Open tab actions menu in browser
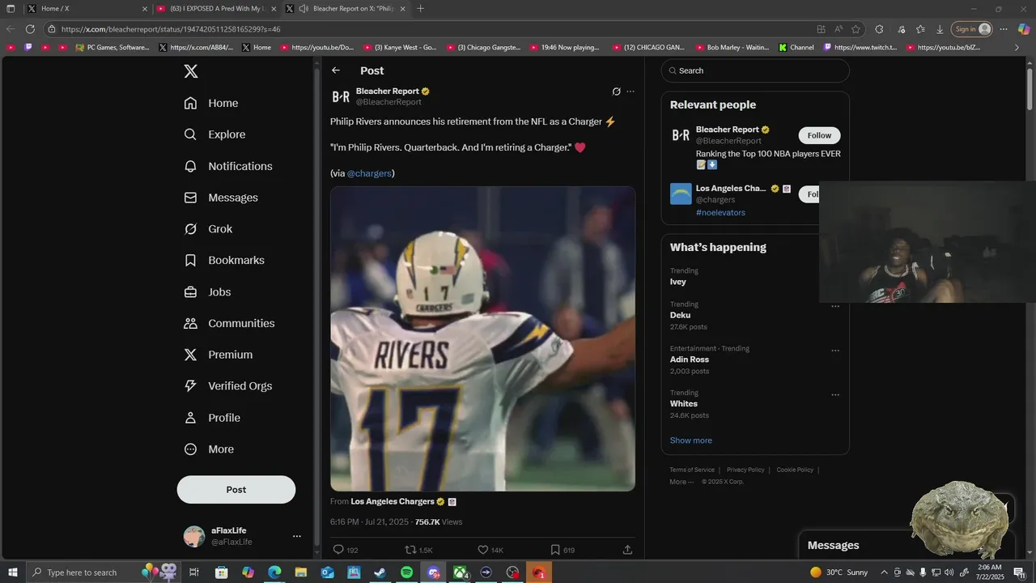Screen dimensions: 1036x583 coord(11,8)
